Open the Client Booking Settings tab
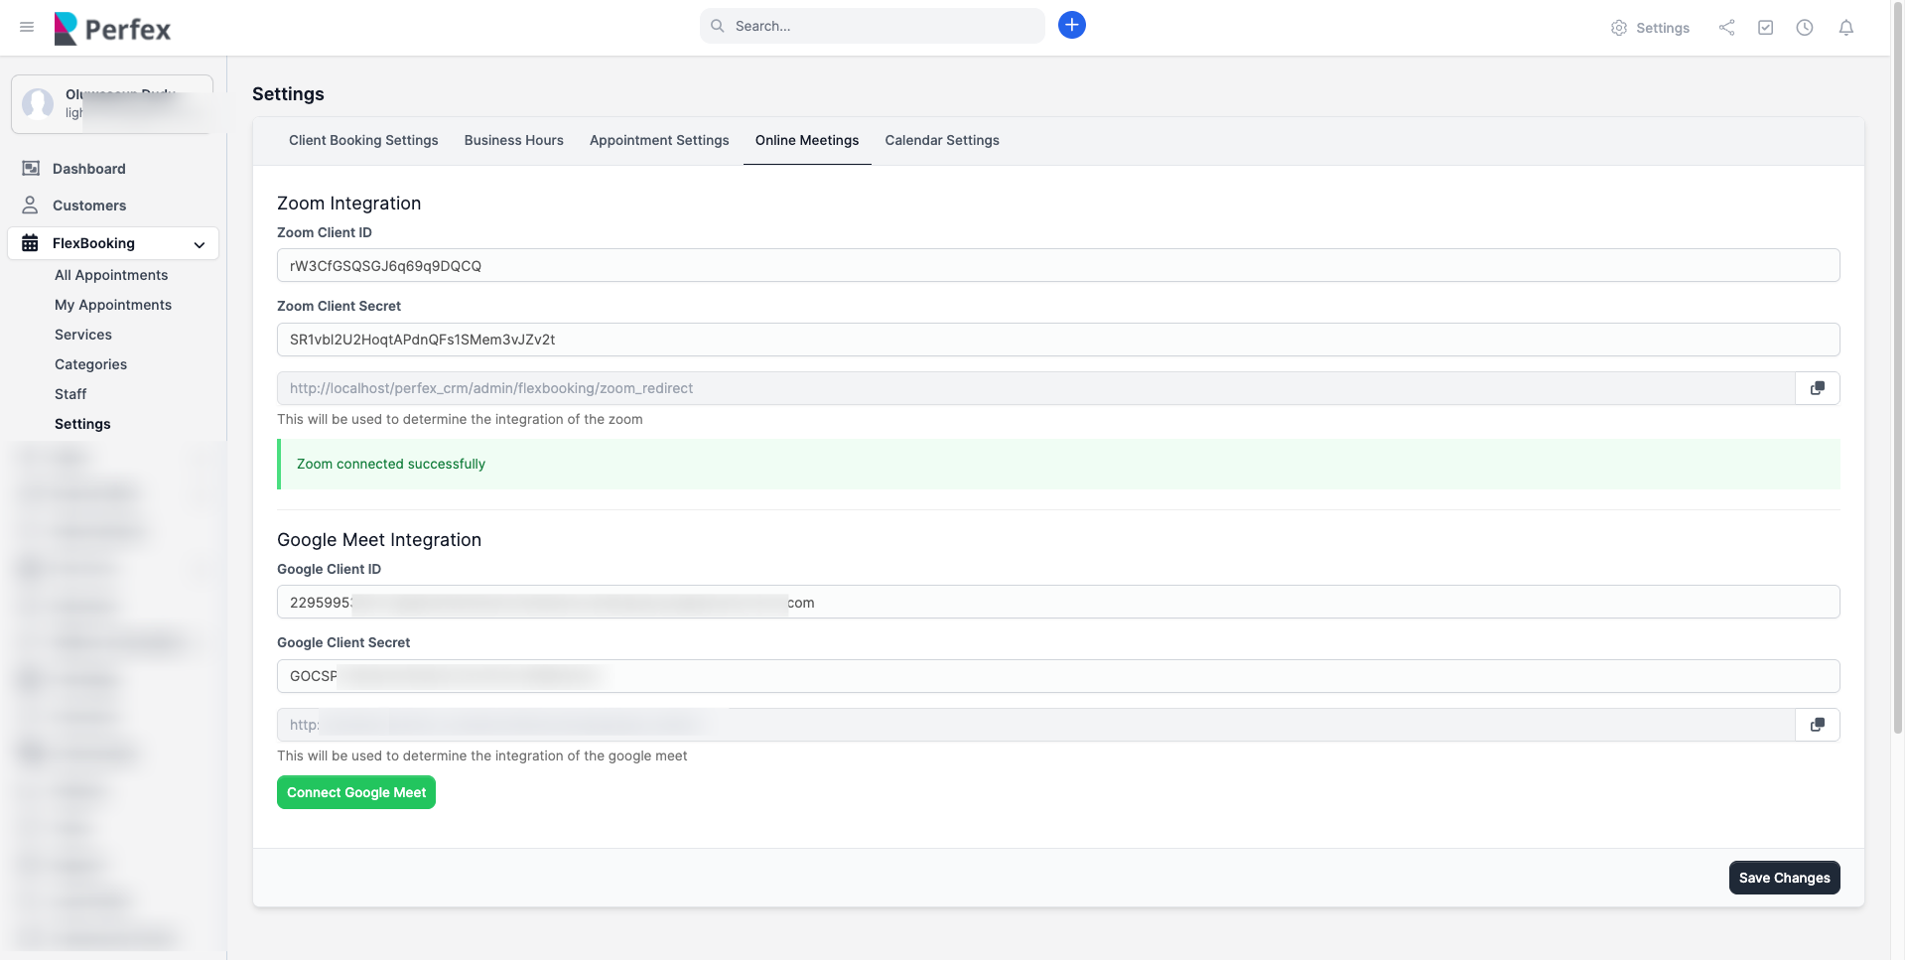Image resolution: width=1906 pixels, height=961 pixels. coord(363,141)
